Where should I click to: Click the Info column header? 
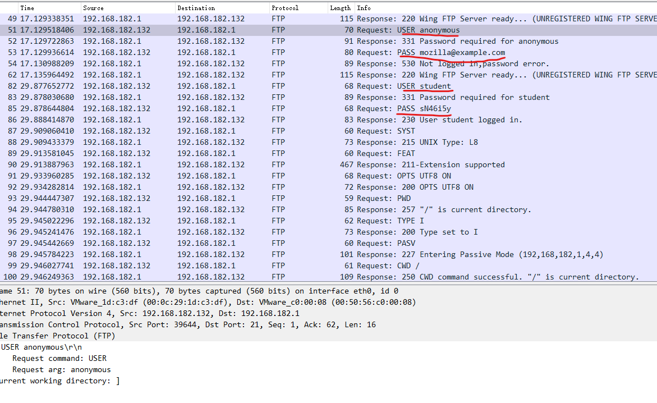point(506,8)
